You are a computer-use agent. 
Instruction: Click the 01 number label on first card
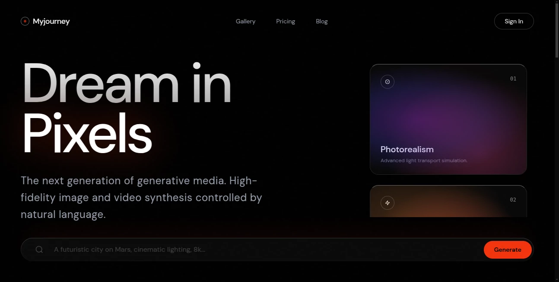pyautogui.click(x=513, y=79)
